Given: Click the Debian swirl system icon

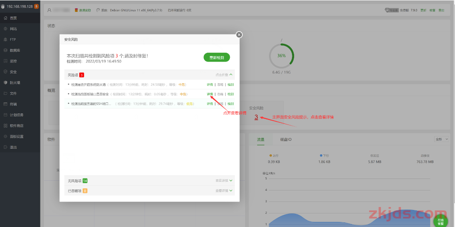Looking at the screenshot, I should click(x=98, y=10).
